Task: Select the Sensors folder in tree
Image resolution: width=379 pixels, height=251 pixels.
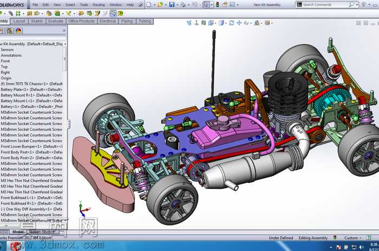Action: click(7, 50)
